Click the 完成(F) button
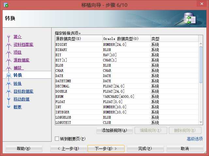The image size is (209, 156). coord(145,149)
